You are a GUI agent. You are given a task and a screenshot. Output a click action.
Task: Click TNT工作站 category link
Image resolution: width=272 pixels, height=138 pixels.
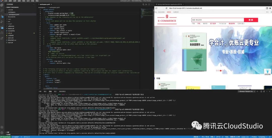(222, 24)
